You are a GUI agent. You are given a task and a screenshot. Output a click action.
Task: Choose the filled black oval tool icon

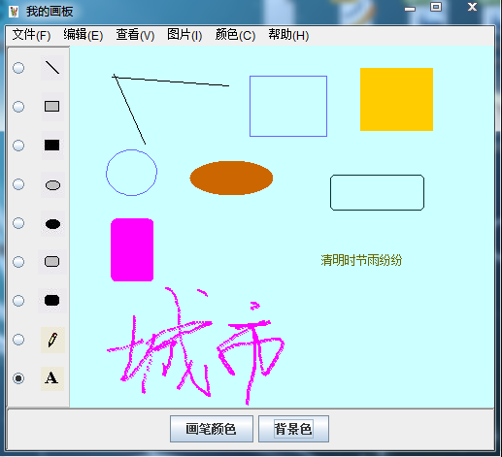52,224
